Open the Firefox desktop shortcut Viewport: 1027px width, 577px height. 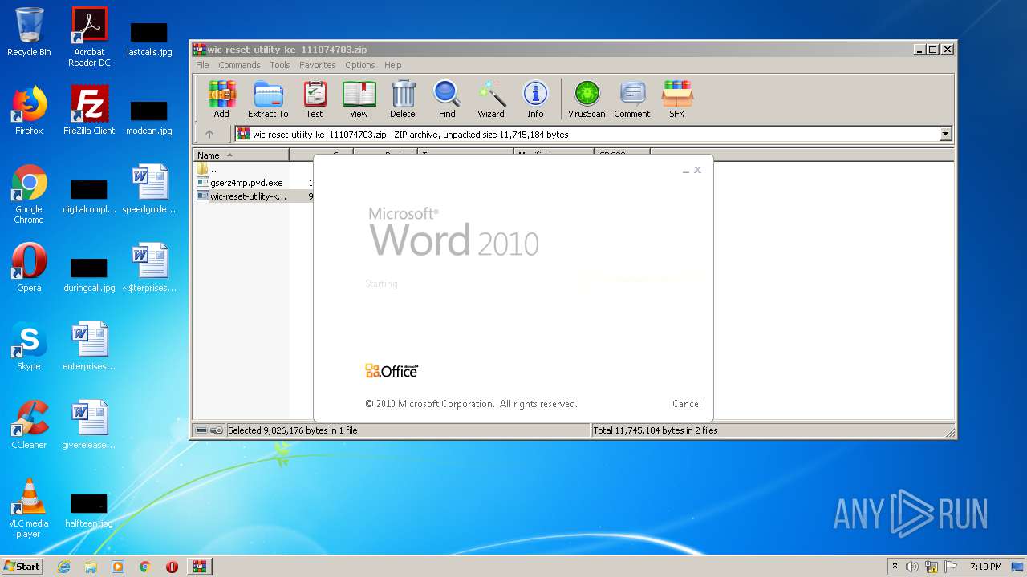coord(29,111)
